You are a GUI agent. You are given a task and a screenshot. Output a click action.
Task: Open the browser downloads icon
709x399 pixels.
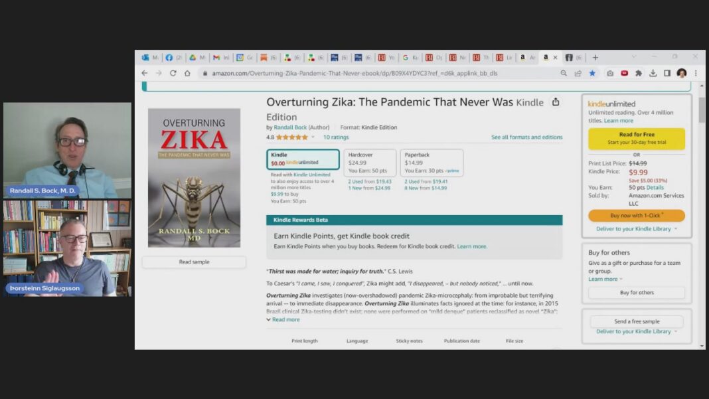[x=653, y=73]
